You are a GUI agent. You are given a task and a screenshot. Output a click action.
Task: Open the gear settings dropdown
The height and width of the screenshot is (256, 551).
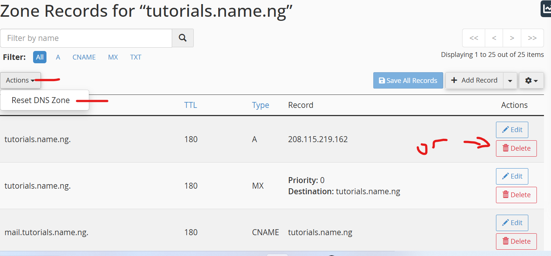(x=531, y=80)
